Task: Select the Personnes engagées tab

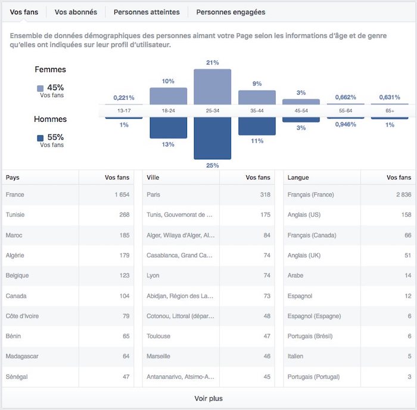Action: [x=231, y=12]
